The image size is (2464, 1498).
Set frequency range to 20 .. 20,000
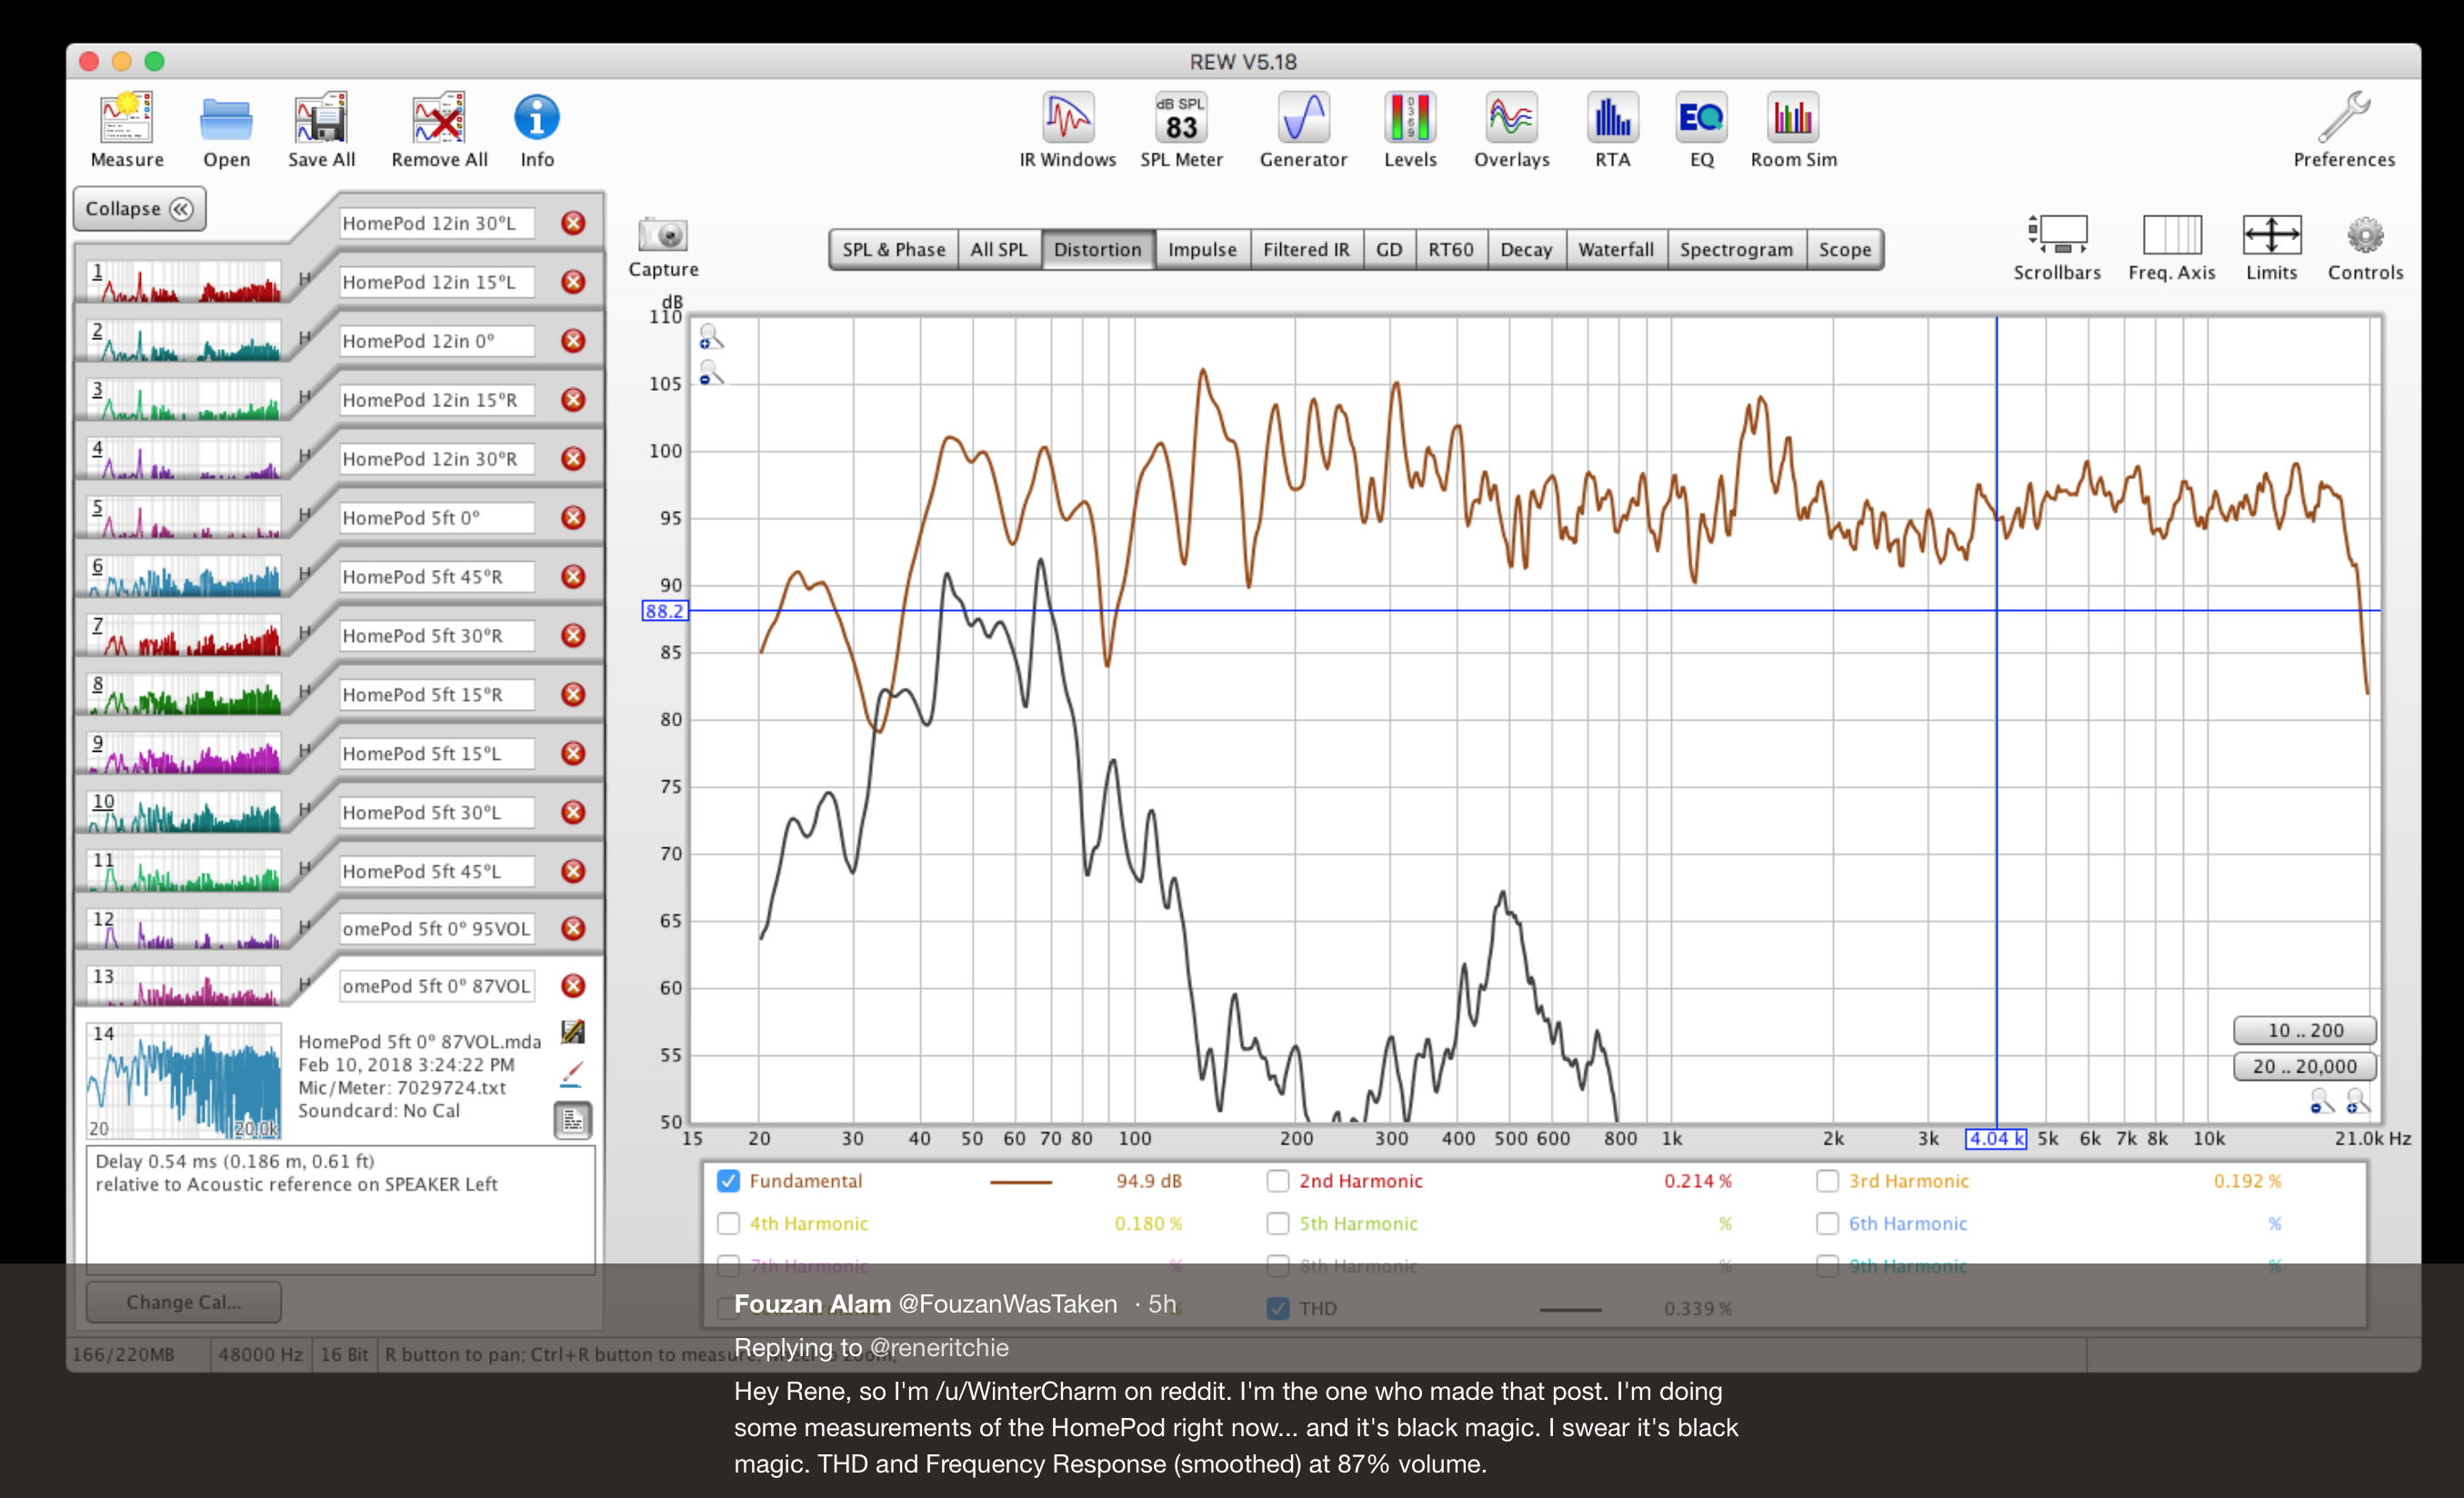2304,1066
